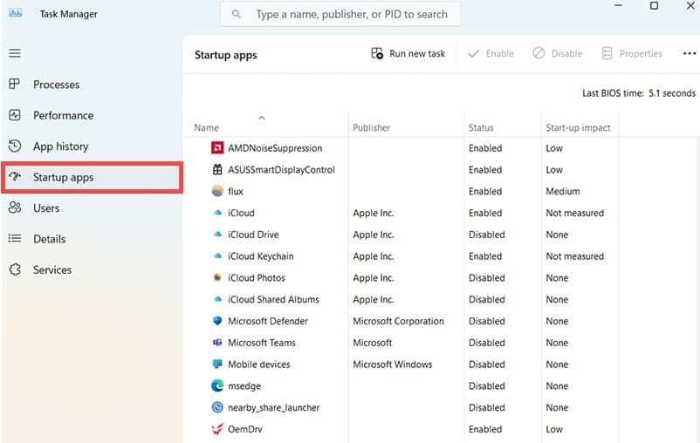Click the Microsoft Defender shield icon
The height and width of the screenshot is (443, 700).
pos(217,321)
